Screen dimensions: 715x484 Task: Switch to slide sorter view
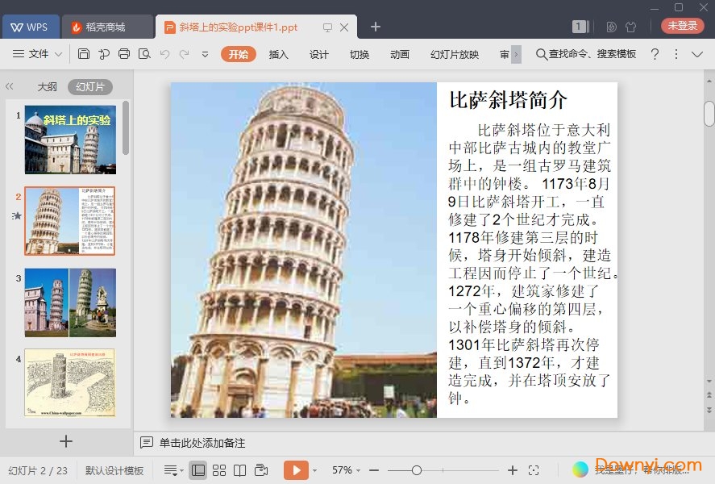pyautogui.click(x=219, y=470)
